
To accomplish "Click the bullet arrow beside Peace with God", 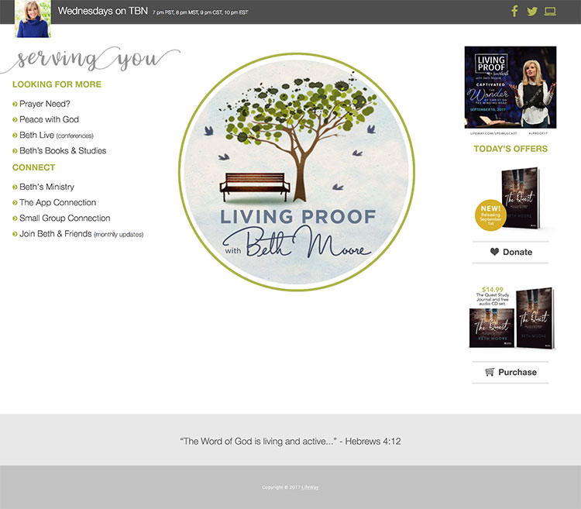I will click(x=15, y=119).
